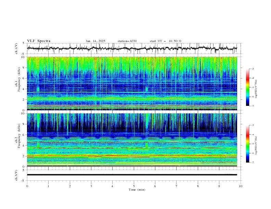Click time axis tick label "6"
The width and height of the screenshot is (271, 209).
pyautogui.click(x=155, y=186)
